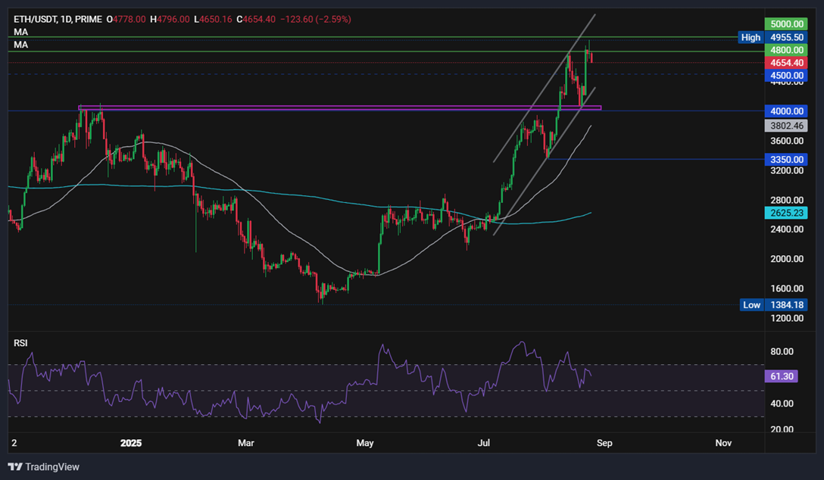
Task: Click the 2800.00 price axis tick
Action: (x=787, y=200)
